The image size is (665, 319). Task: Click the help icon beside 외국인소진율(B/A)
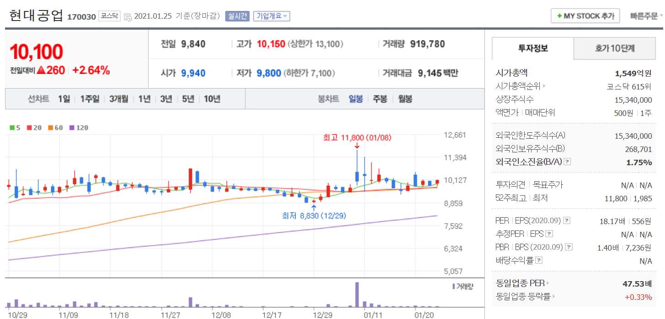pos(567,162)
